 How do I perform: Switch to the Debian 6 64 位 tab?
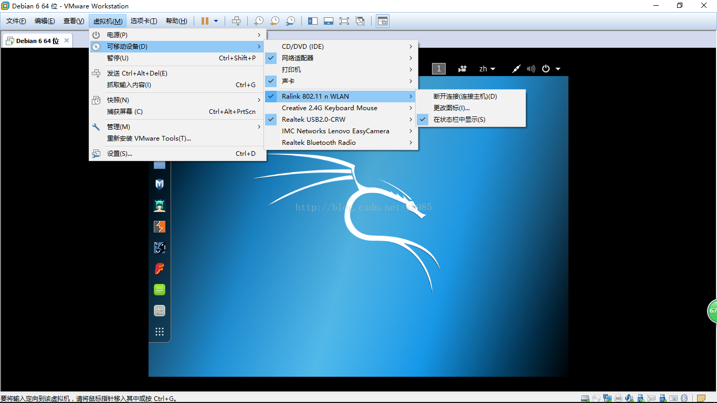tap(37, 40)
